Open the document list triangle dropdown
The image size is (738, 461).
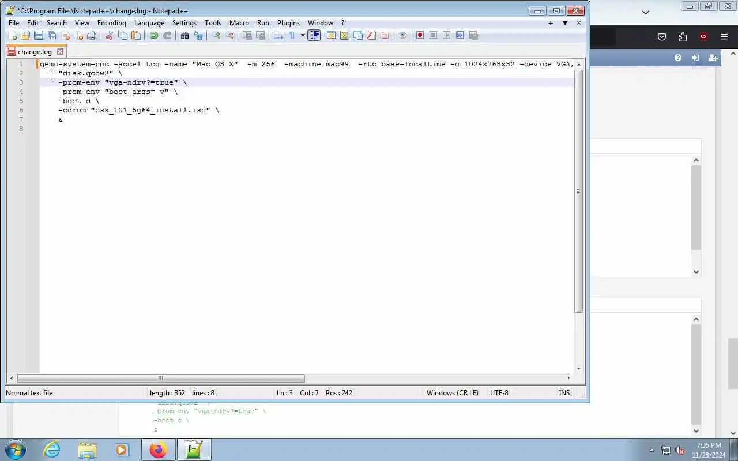[565, 23]
